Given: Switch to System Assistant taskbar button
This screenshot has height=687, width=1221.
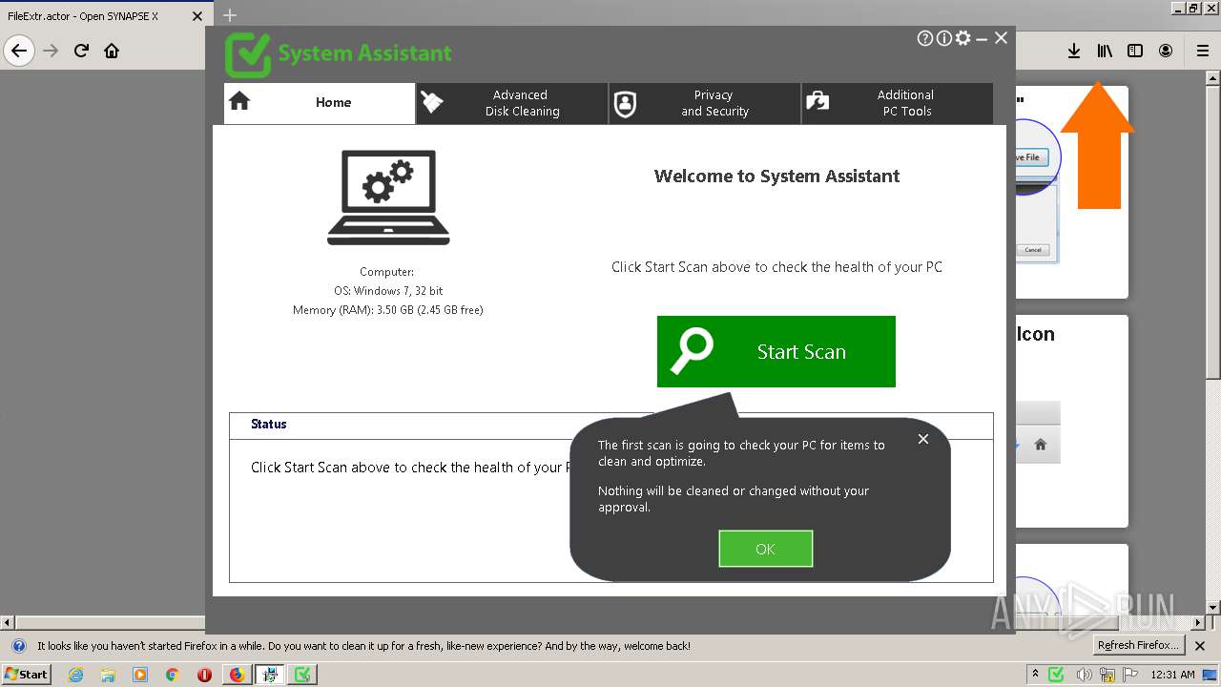Looking at the screenshot, I should 302,675.
